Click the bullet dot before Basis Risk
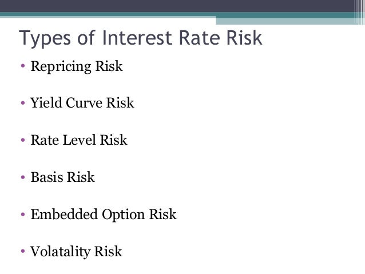Screen dimensions: 365x274 pyautogui.click(x=23, y=177)
